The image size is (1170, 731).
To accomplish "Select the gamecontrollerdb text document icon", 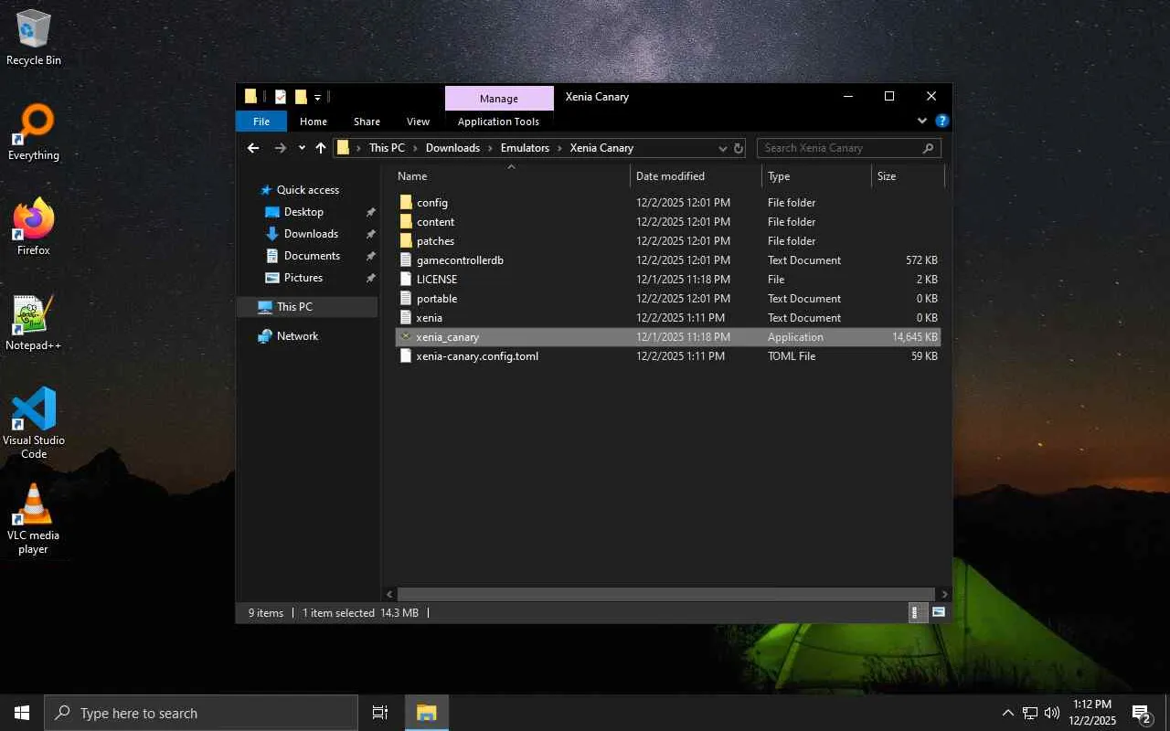I will tap(407, 260).
